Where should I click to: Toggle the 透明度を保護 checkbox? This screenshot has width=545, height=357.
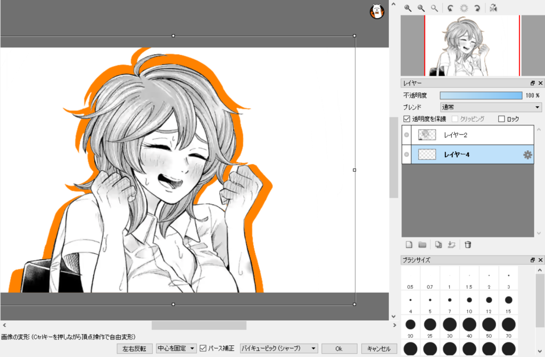[x=407, y=119]
